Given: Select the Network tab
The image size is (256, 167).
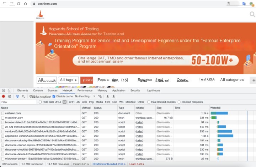Looking at the screenshot, I should (68, 90).
